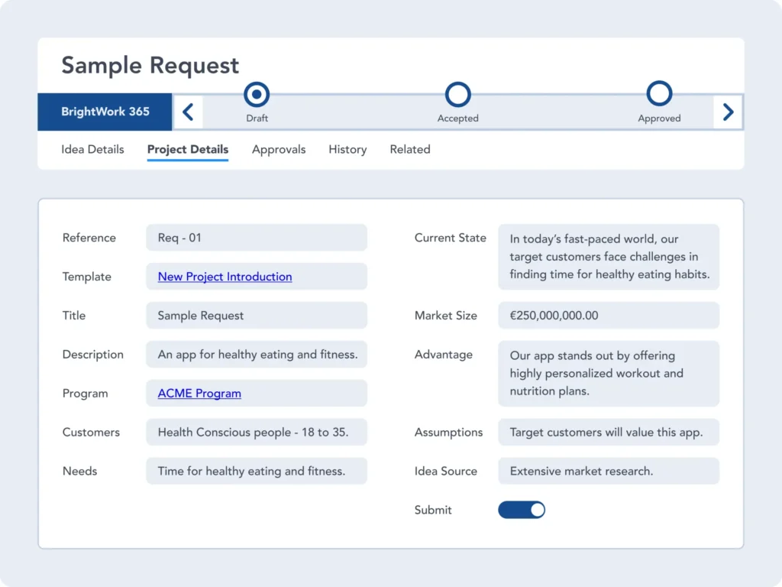
Task: Click the Assumptions text field
Action: (x=608, y=432)
